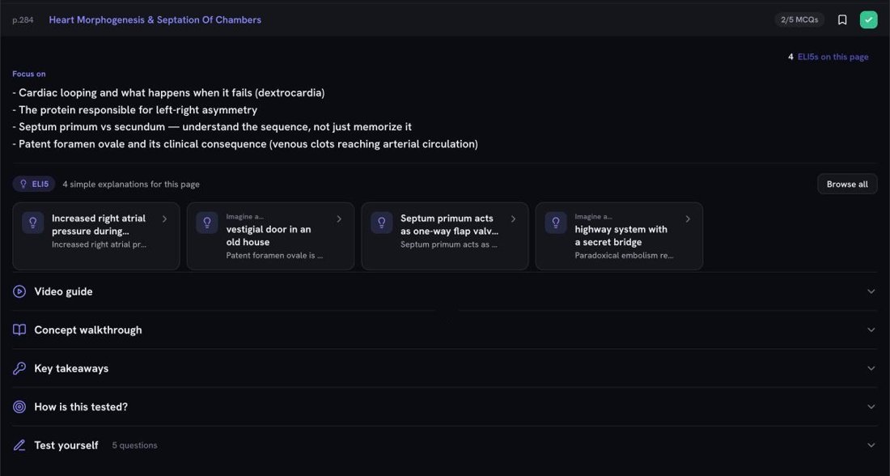Click the 2/5 MCQs badge
The height and width of the screenshot is (476, 890).
point(799,20)
